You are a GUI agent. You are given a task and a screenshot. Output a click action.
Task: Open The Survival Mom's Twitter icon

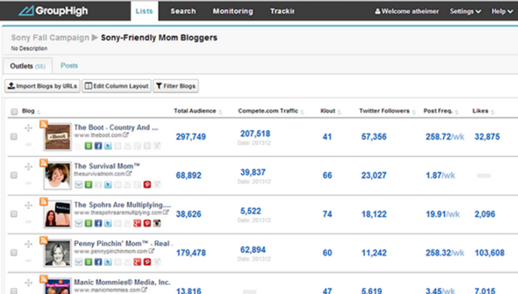[x=108, y=184]
